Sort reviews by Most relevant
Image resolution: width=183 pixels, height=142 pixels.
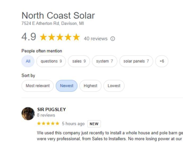(x=38, y=86)
